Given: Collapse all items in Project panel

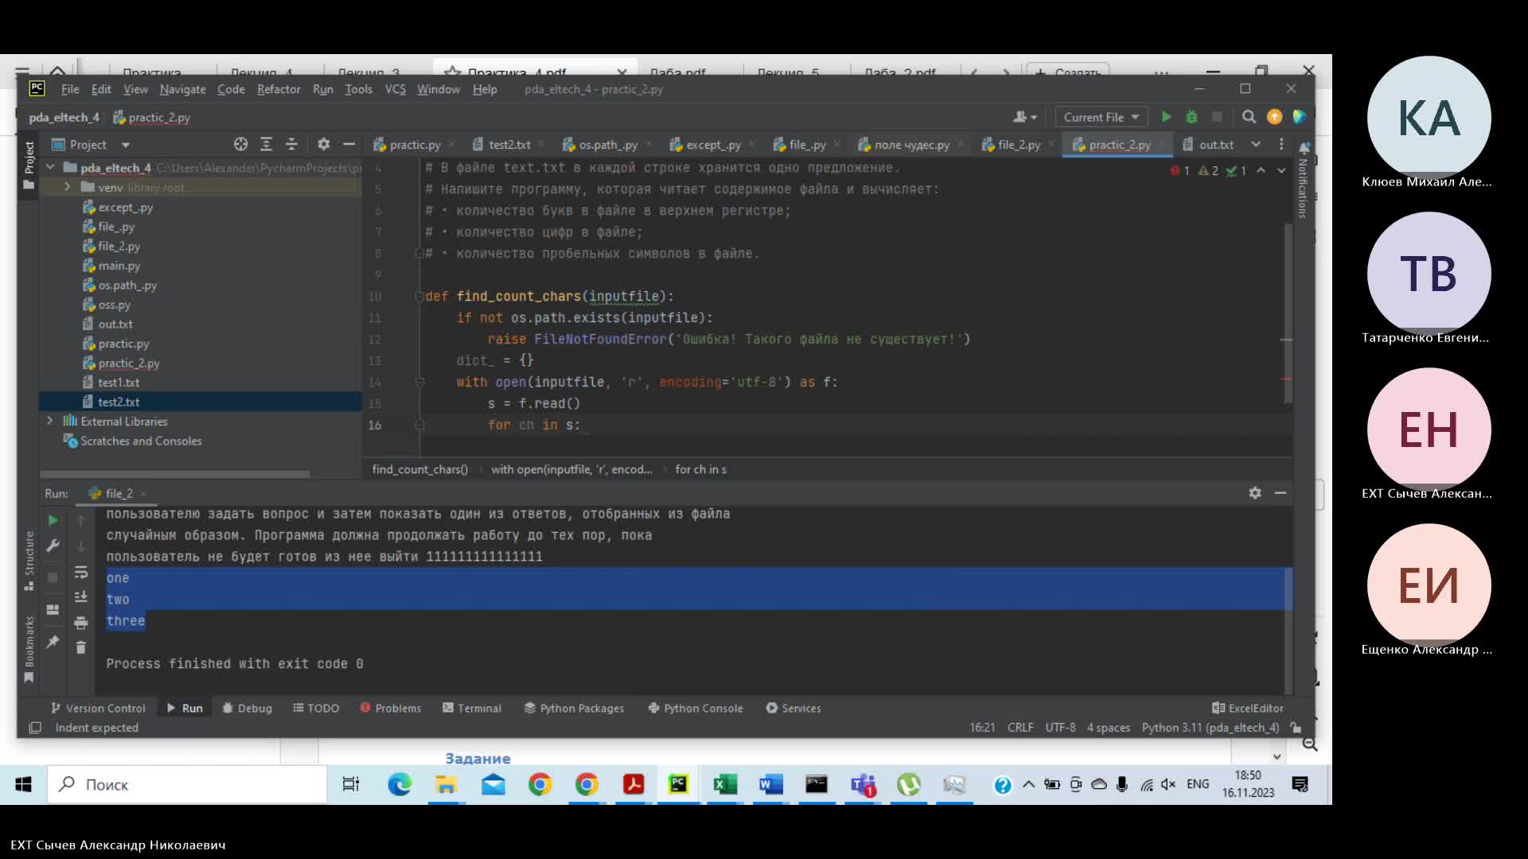Looking at the screenshot, I should [x=291, y=144].
